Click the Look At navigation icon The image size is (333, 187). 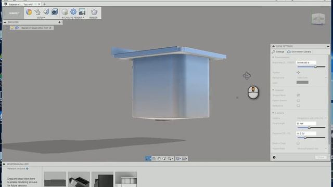[x=153, y=158]
